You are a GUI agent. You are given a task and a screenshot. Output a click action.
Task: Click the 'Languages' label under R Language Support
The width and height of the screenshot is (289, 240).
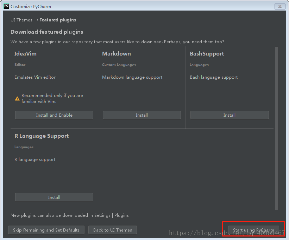tap(24, 147)
